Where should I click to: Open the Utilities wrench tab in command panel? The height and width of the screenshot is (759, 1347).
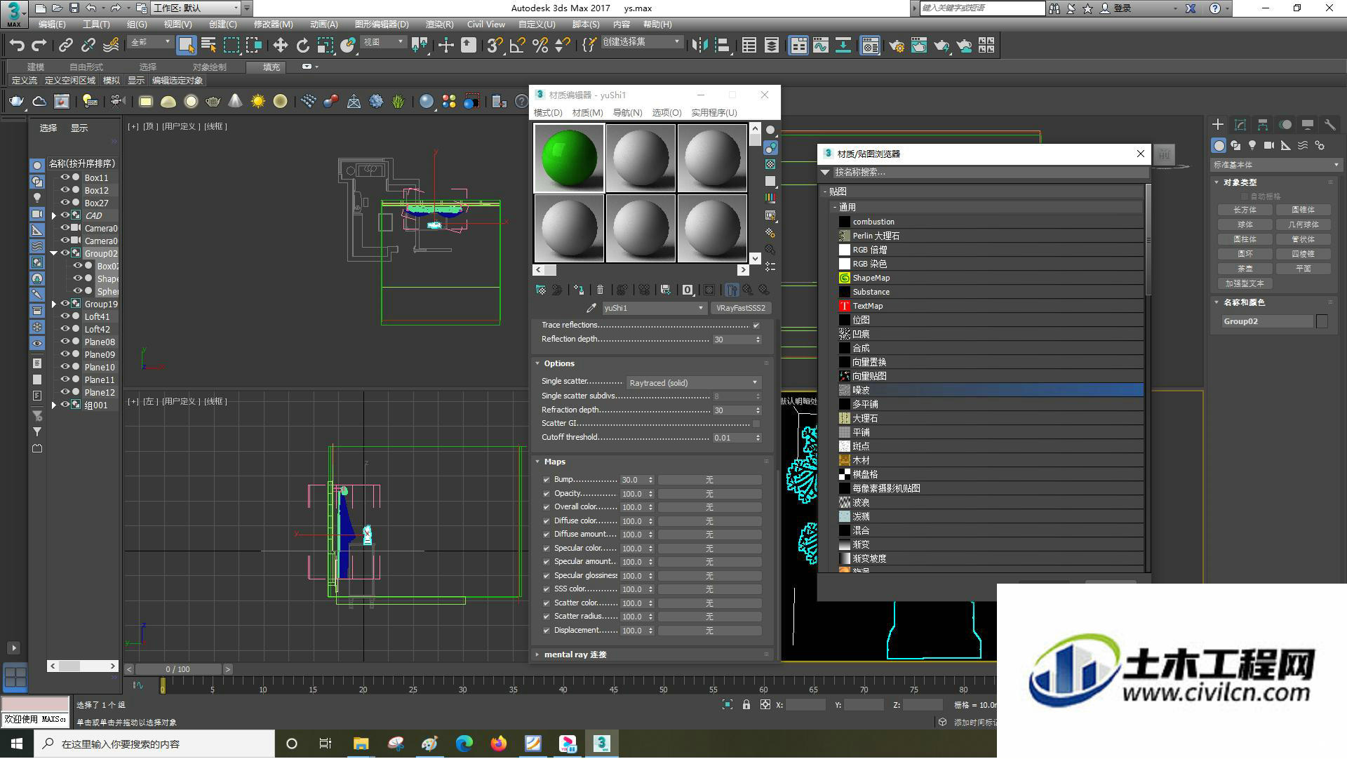[x=1329, y=124]
